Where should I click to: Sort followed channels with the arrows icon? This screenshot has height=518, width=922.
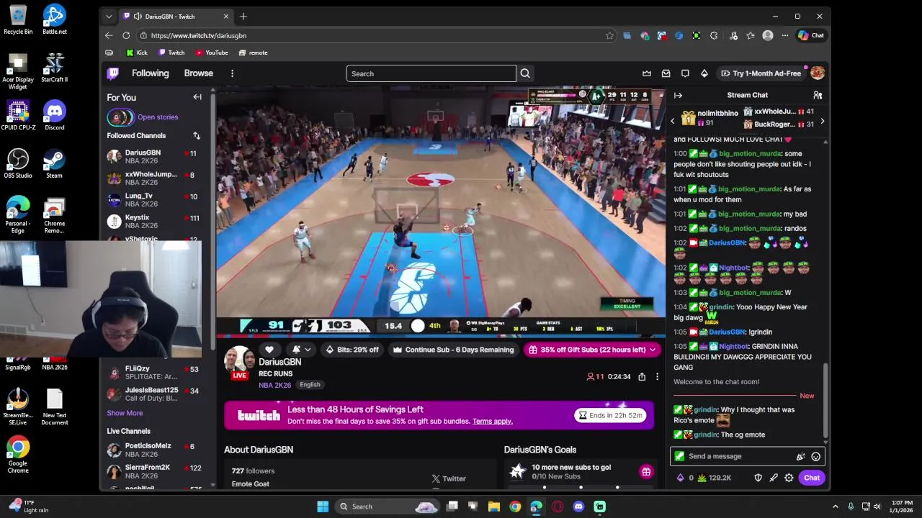point(197,135)
